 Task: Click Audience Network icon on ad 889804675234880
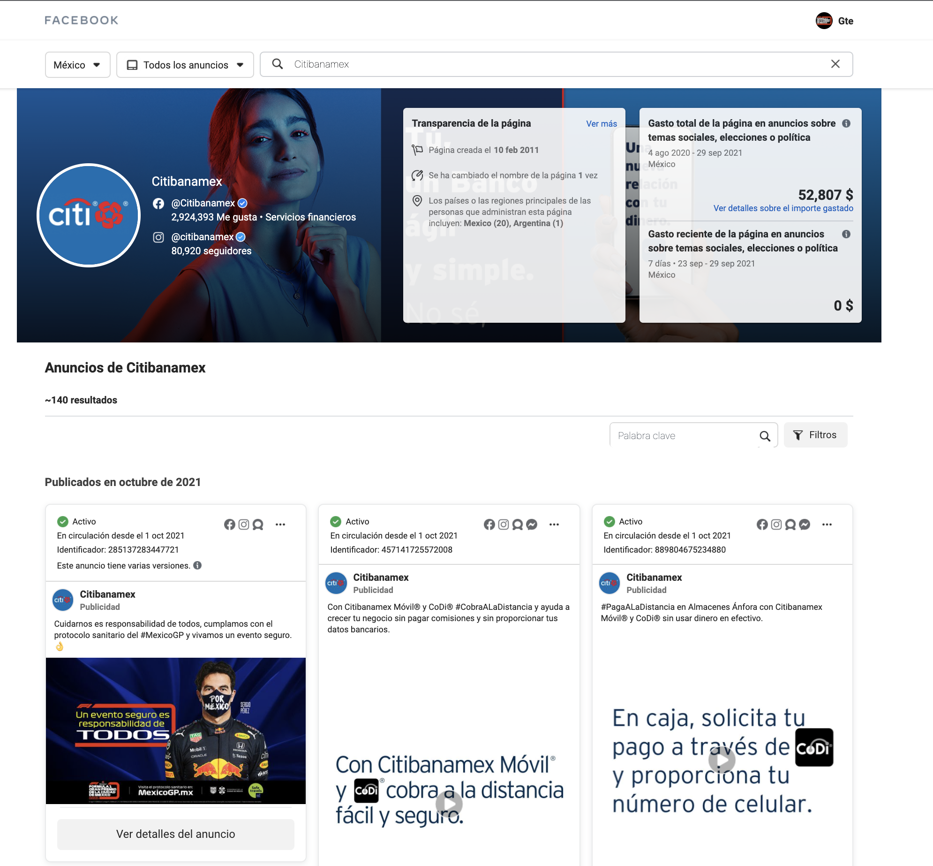(x=790, y=524)
